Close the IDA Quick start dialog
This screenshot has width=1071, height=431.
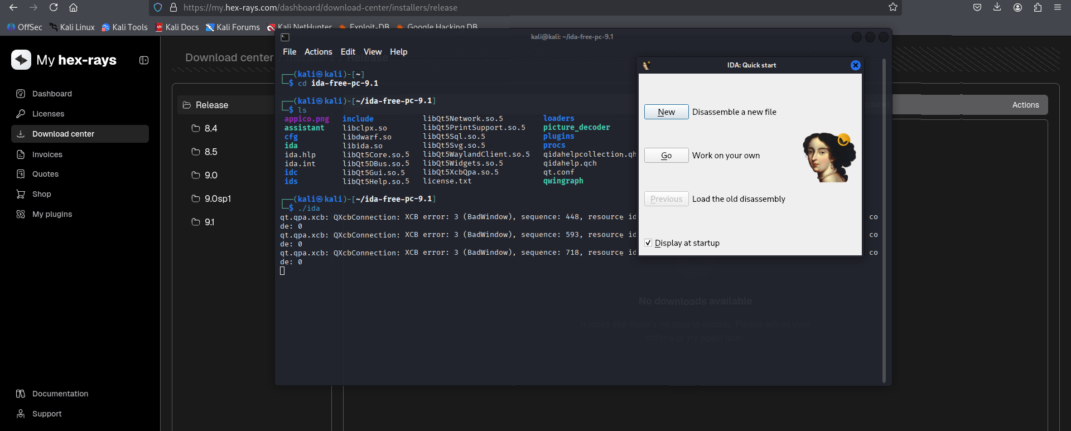pos(855,65)
